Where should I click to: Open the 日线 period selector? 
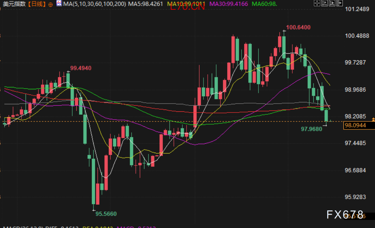point(37,4)
